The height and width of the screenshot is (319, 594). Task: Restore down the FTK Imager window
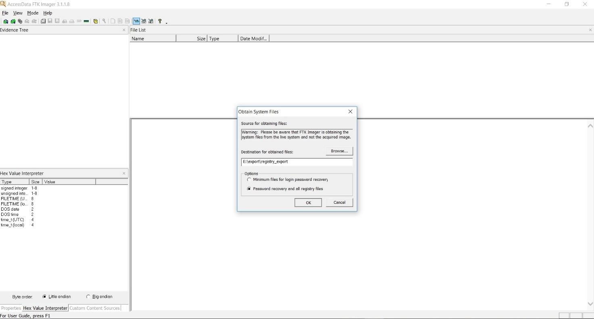click(x=567, y=4)
